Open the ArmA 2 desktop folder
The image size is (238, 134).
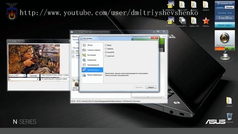click(206, 6)
